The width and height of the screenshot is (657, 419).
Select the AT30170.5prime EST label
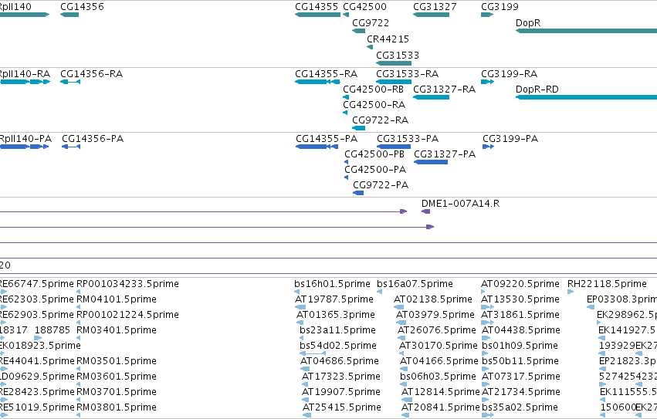439,346
